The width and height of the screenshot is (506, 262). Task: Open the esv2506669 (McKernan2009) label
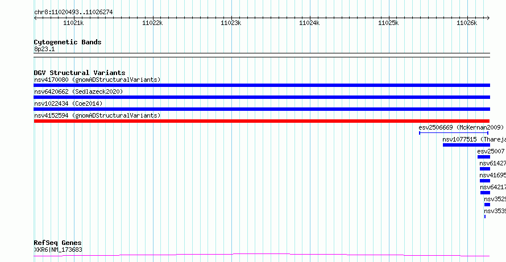tap(461, 127)
